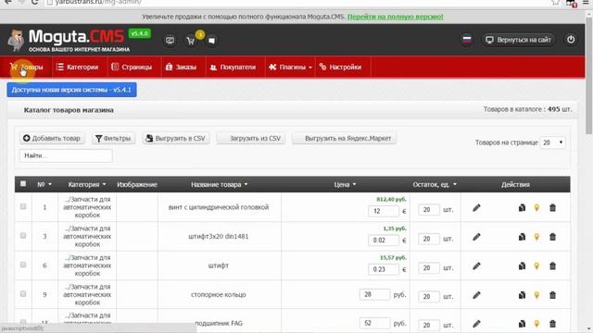Select the checkbox for product number 6
Viewport: 593px width, 333px height.
(x=23, y=265)
